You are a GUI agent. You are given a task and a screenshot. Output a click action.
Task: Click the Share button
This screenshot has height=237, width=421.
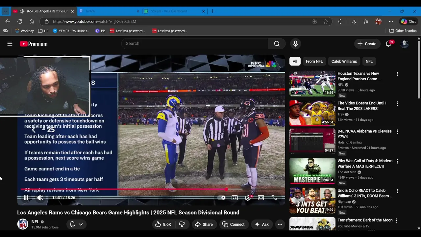pos(204,224)
